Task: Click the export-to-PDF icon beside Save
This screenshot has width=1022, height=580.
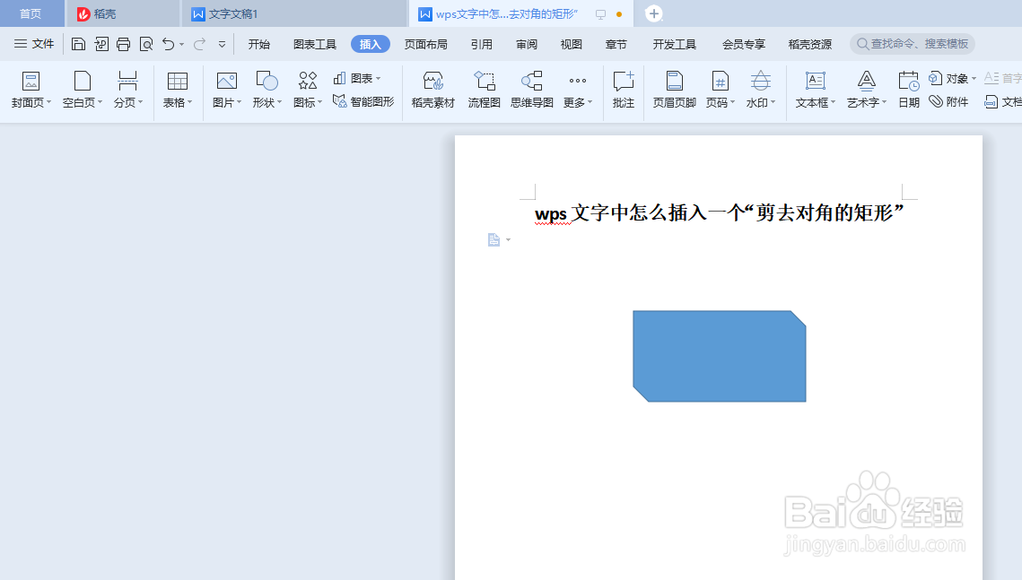Action: point(101,44)
